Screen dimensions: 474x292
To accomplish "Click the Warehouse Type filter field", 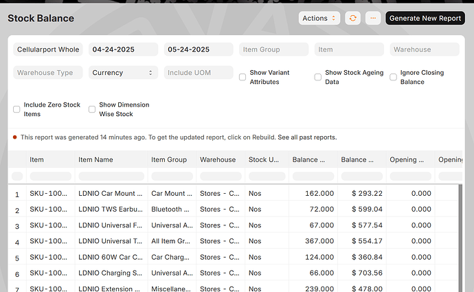I will pyautogui.click(x=48, y=73).
